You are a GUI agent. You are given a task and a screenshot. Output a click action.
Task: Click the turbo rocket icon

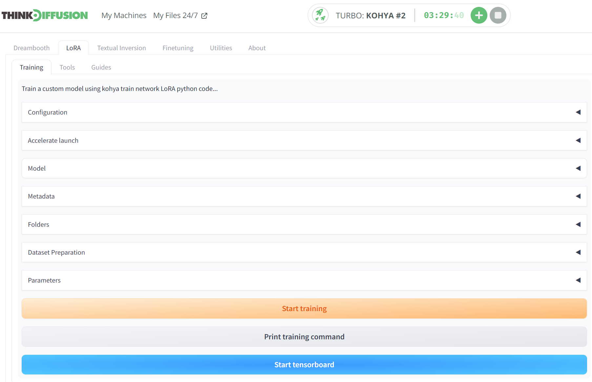coord(320,15)
